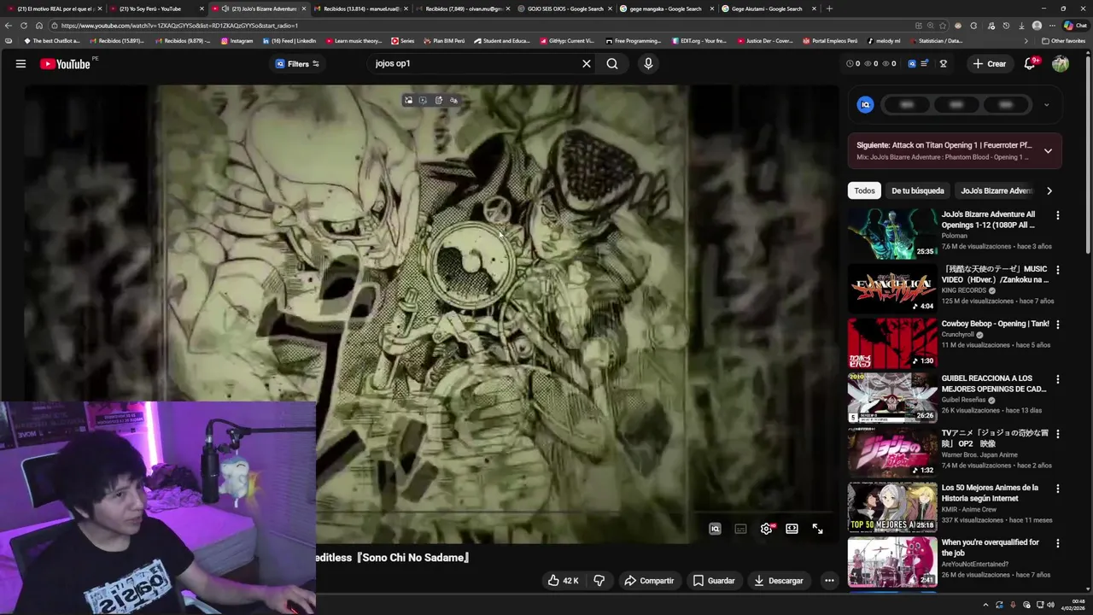Viewport: 1093px width, 615px height.
Task: Go to the YouTube home logo
Action: coord(65,63)
